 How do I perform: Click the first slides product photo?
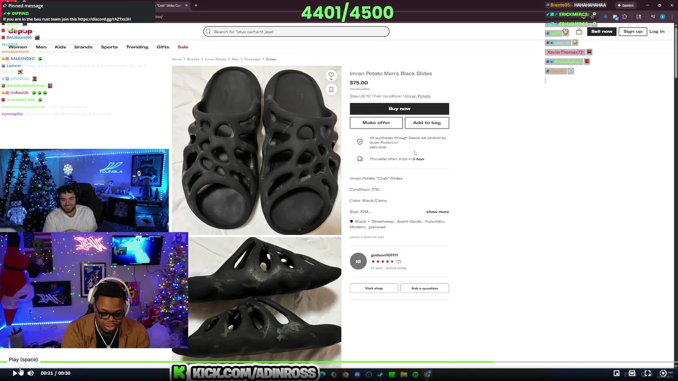click(x=256, y=150)
